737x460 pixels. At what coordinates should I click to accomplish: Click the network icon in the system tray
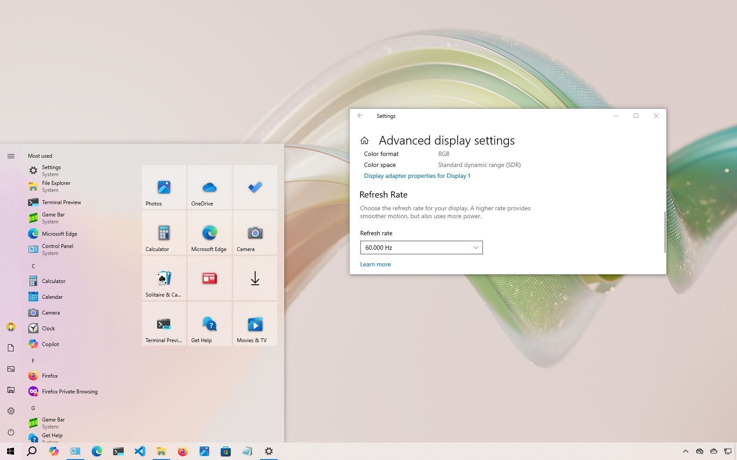(727, 451)
